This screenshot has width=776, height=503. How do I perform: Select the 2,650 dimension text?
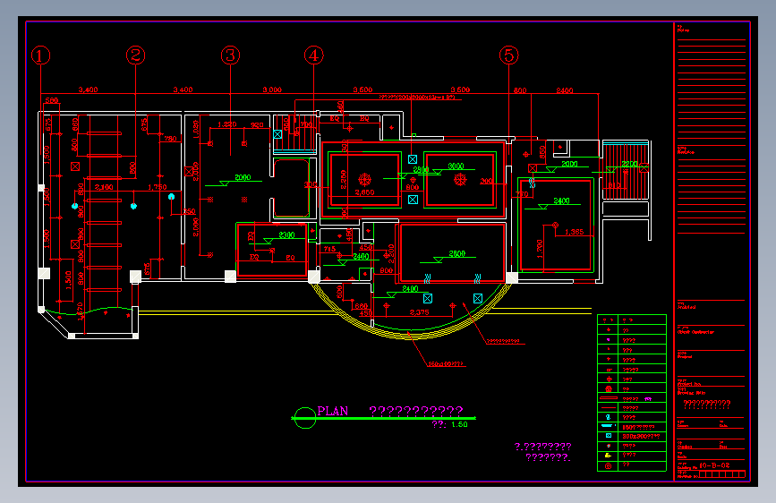(365, 192)
